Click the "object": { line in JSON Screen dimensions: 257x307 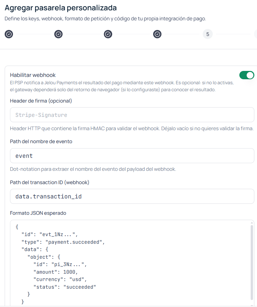(44, 257)
